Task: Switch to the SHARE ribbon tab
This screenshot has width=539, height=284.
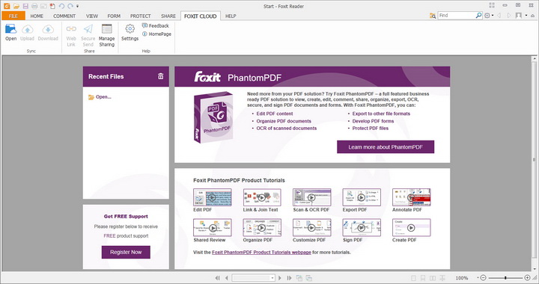Action: point(168,16)
